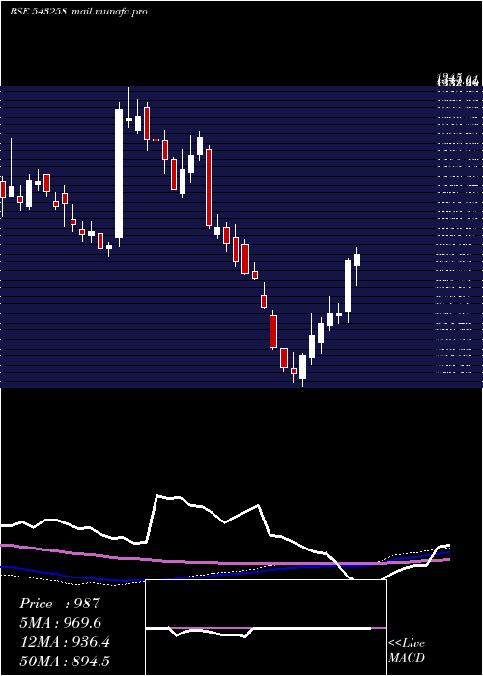Click the '12MA : 936.4' value
483x676 pixels.
(65, 642)
